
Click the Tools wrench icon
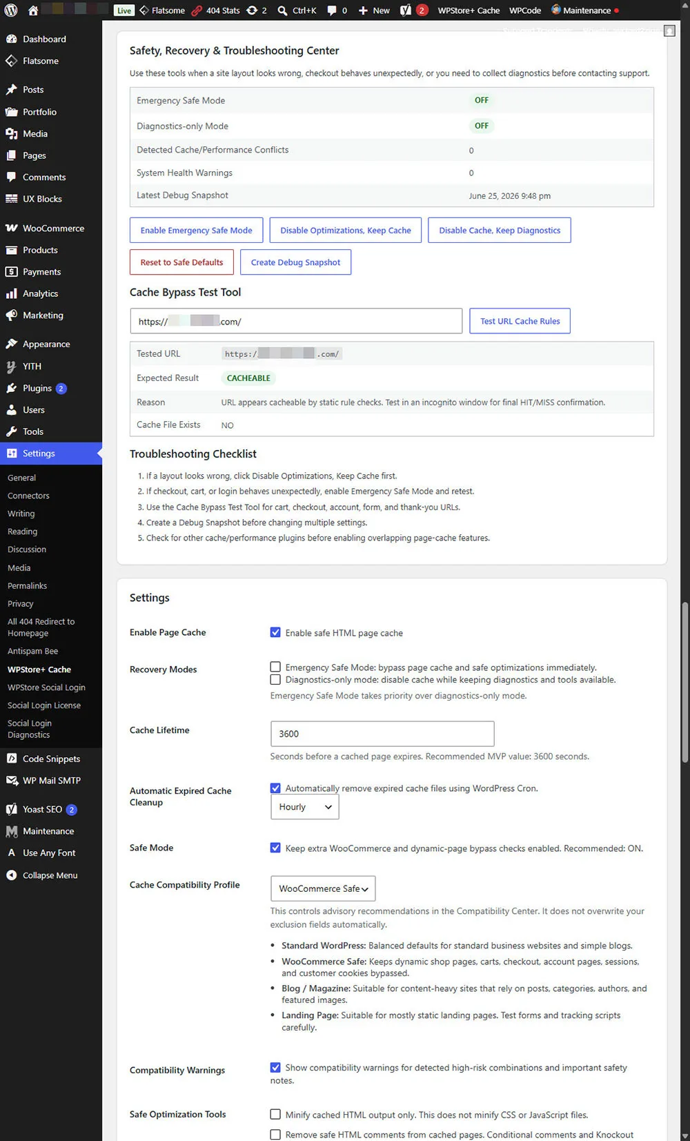[12, 431]
